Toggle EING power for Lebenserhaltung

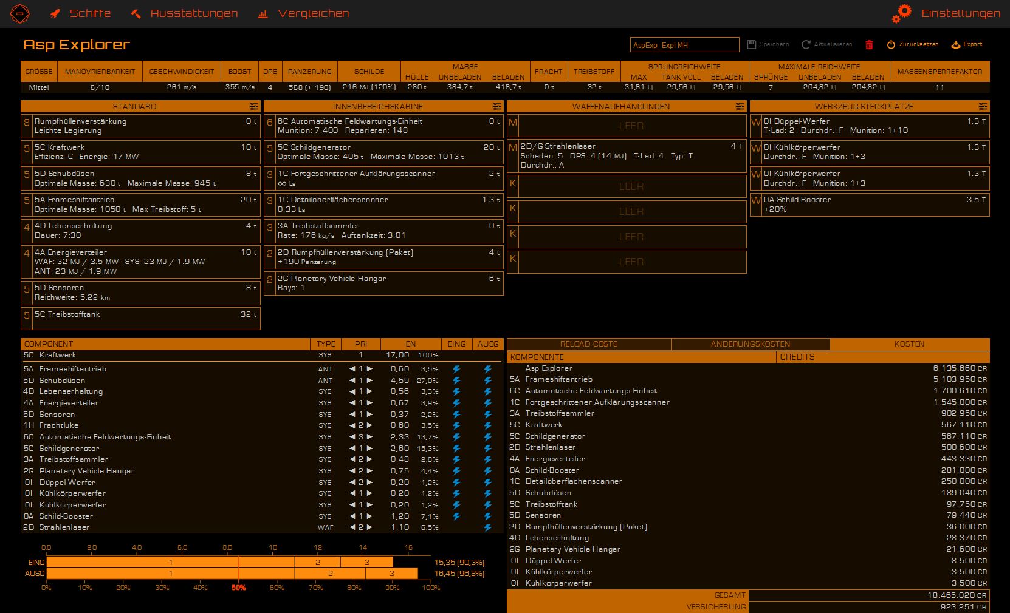tap(456, 391)
